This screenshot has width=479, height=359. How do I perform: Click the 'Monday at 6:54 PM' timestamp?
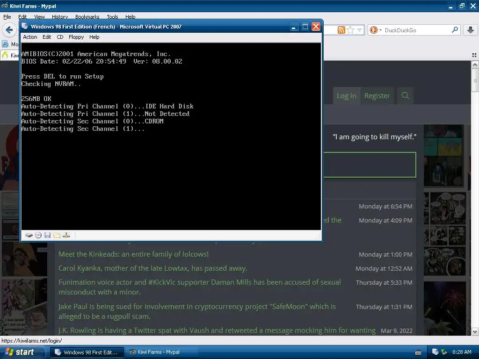[385, 206]
